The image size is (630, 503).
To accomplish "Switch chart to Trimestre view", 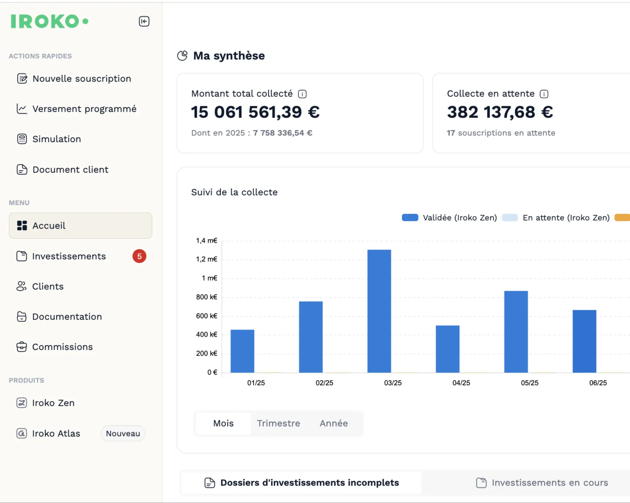I will (279, 423).
